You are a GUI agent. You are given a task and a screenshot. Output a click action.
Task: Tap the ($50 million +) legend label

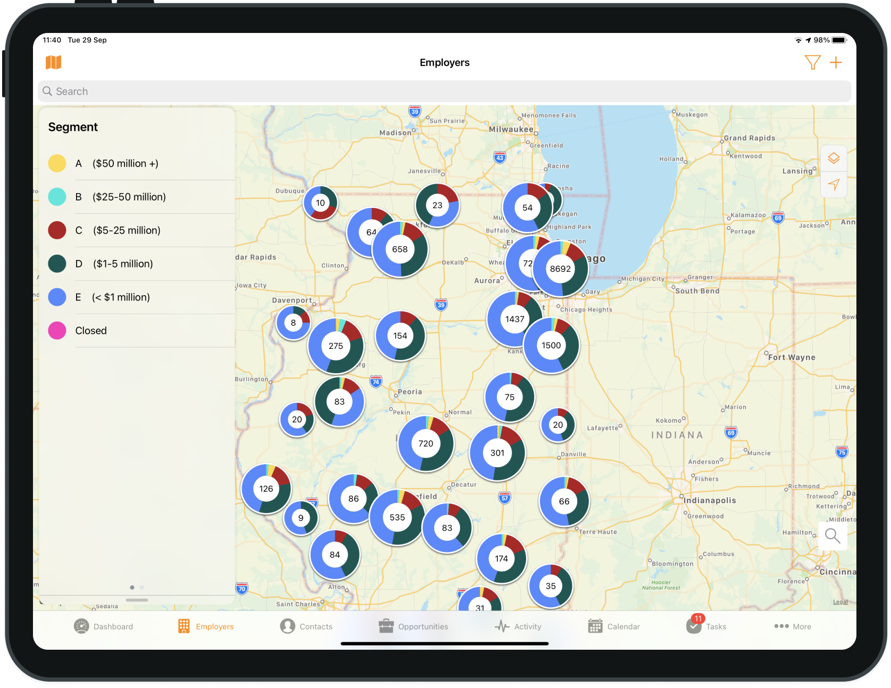pos(126,163)
